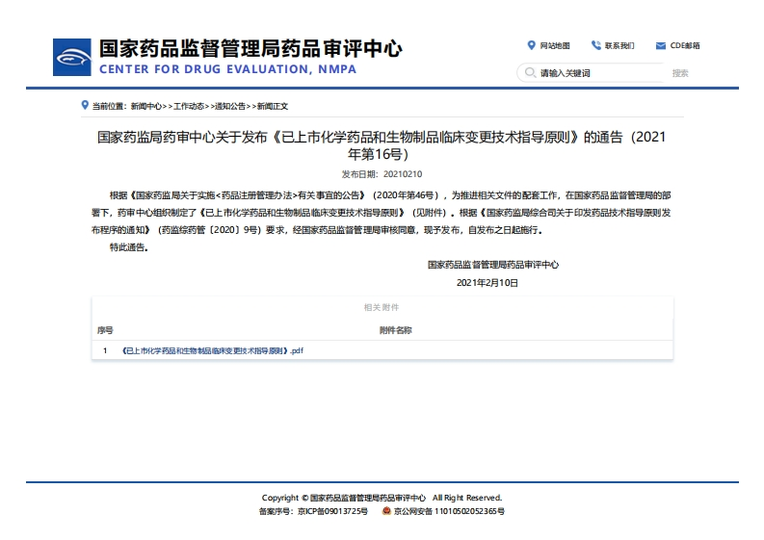
Task: Click the breadcrumb location pin icon
Action: click(x=85, y=105)
